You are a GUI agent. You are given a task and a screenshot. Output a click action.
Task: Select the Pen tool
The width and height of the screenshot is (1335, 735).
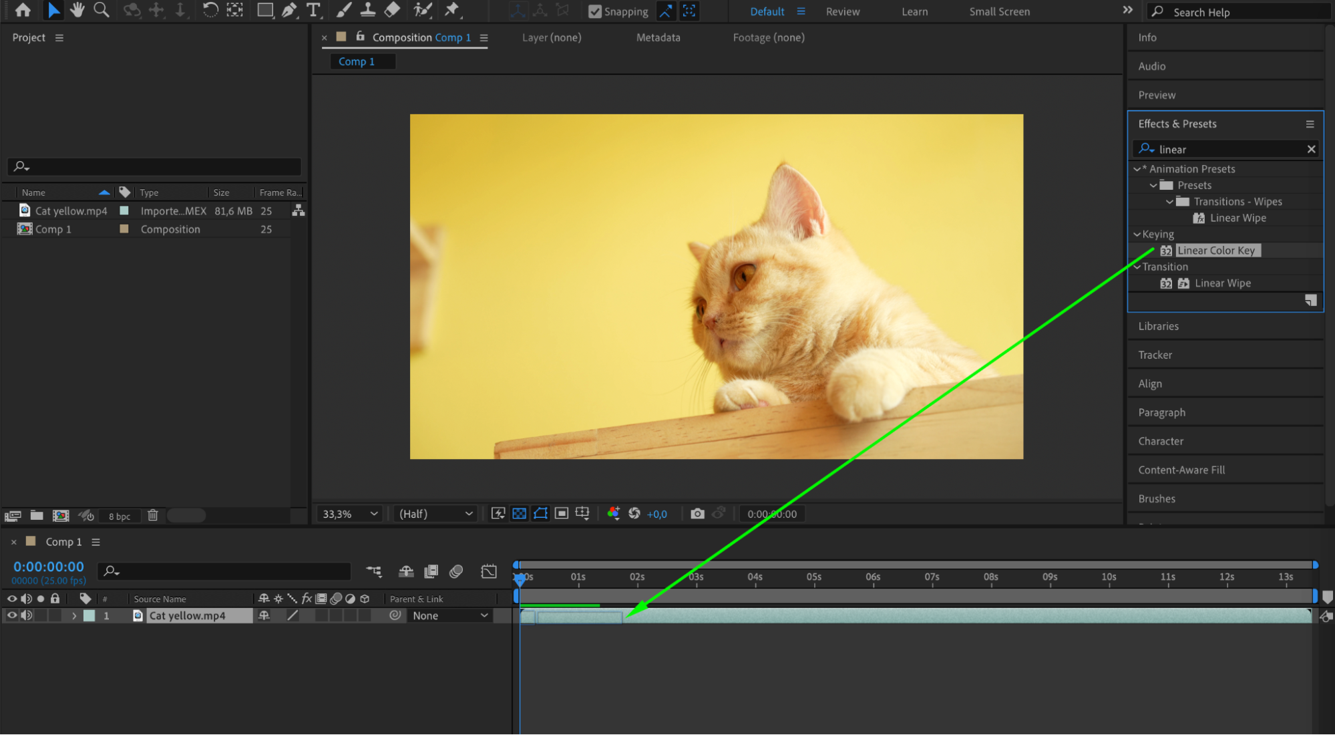pos(289,10)
